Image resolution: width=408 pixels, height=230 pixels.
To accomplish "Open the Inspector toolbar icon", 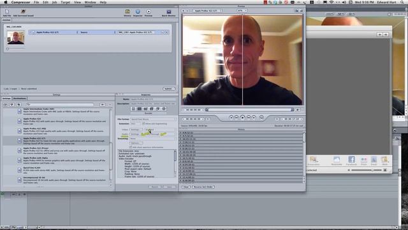I will (138, 12).
